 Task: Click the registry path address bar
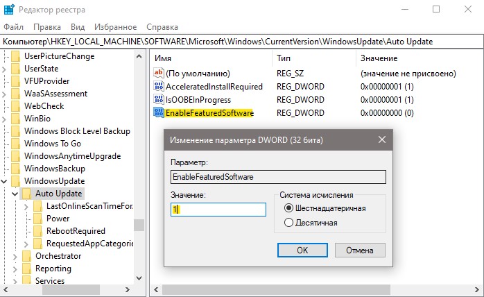click(242, 42)
